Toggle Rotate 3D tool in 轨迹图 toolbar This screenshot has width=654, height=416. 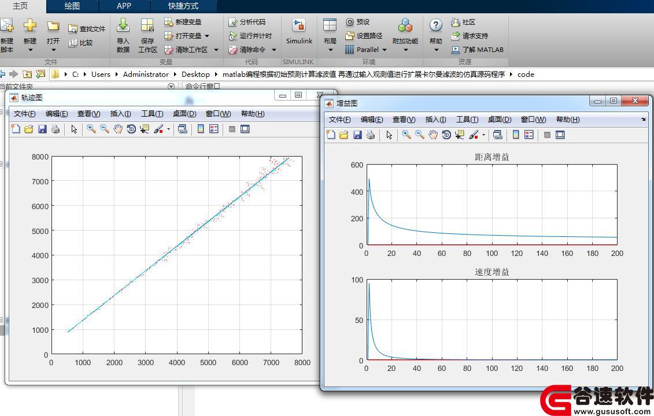pyautogui.click(x=131, y=129)
